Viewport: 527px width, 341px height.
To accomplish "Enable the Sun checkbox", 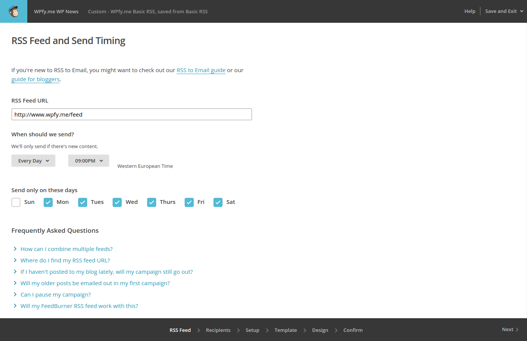I will (16, 202).
